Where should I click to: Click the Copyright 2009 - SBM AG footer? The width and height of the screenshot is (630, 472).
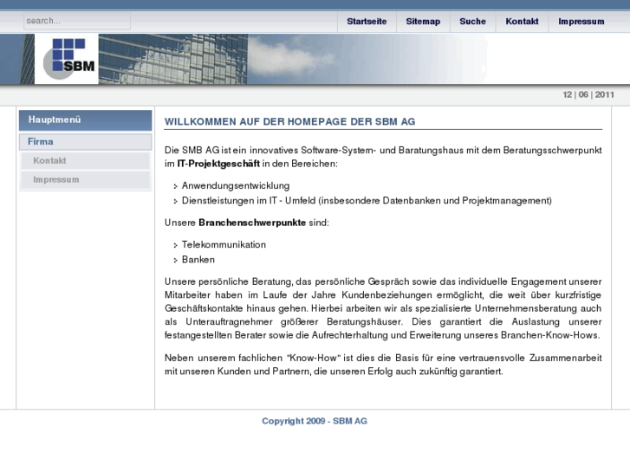coord(315,421)
